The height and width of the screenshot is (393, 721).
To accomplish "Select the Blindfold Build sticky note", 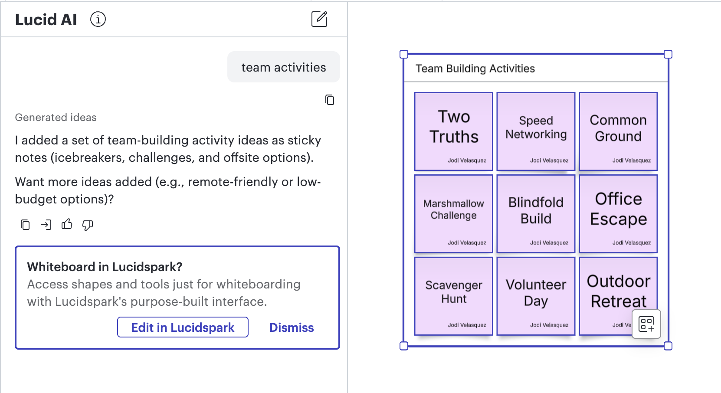I will click(x=536, y=214).
